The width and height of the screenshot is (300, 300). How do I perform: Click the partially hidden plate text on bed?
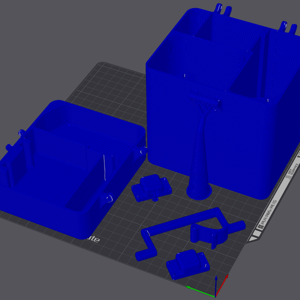pos(93,239)
